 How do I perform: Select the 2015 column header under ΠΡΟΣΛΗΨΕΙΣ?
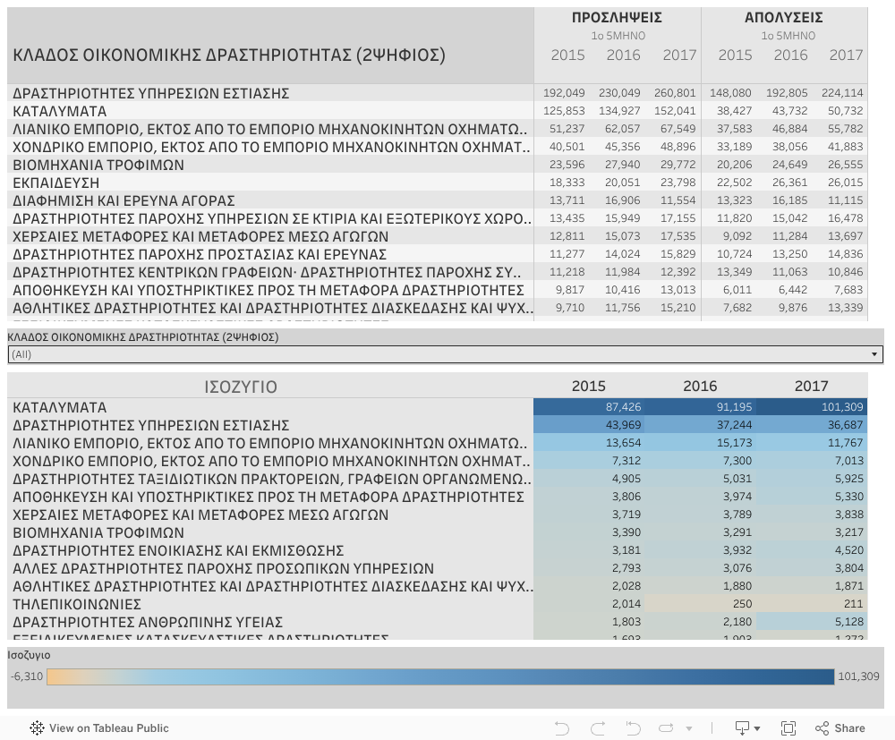pos(567,55)
